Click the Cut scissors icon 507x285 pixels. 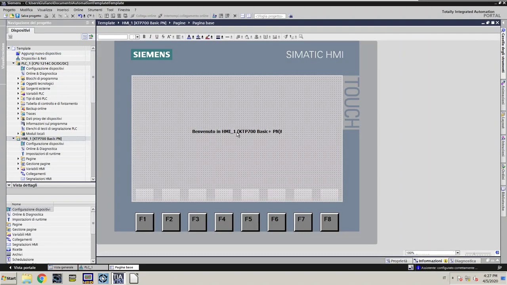click(x=54, y=16)
